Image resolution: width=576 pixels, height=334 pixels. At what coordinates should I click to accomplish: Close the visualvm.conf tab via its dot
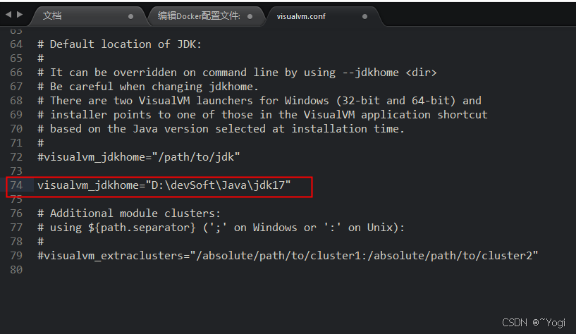coord(364,16)
